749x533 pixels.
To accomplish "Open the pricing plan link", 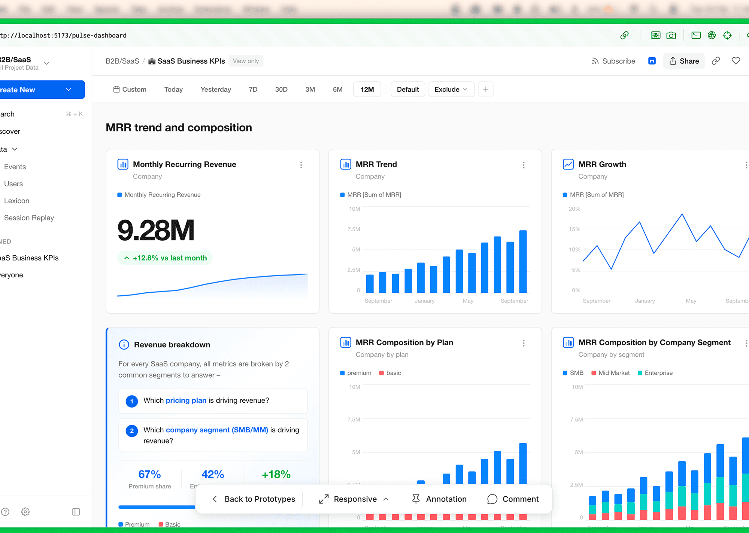I will [186, 400].
